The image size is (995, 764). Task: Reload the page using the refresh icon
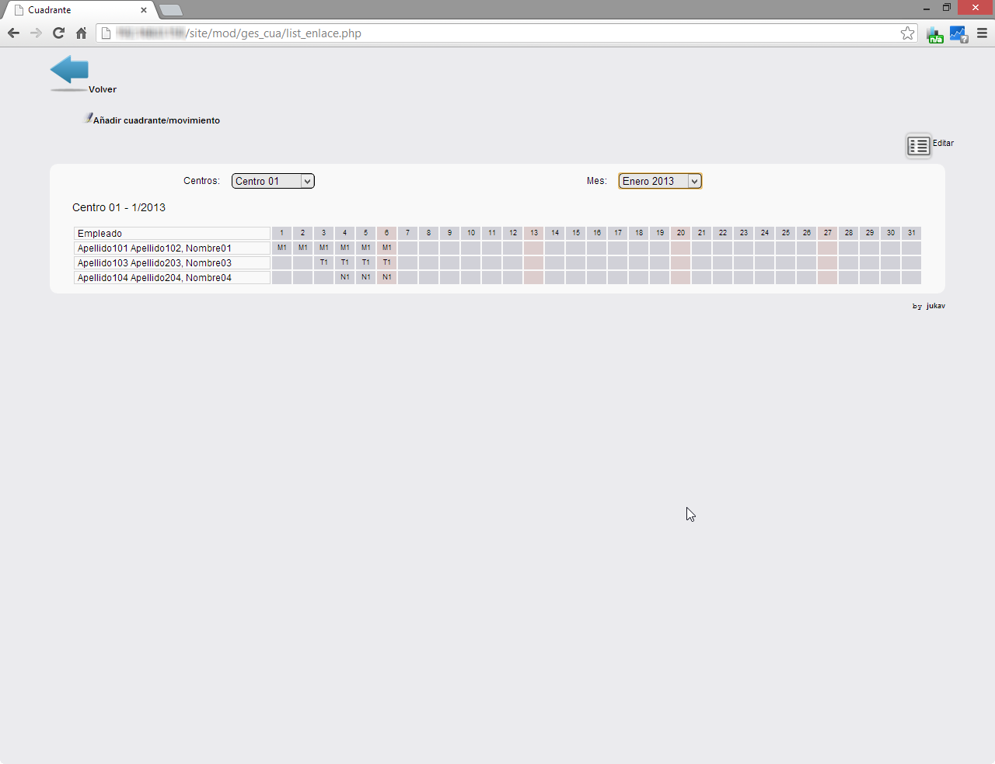pos(58,33)
